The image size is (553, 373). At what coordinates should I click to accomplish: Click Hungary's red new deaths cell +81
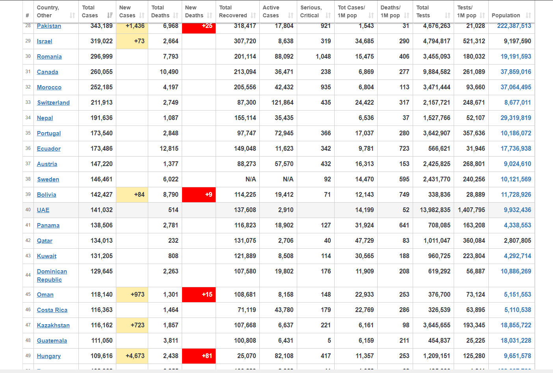coord(199,356)
